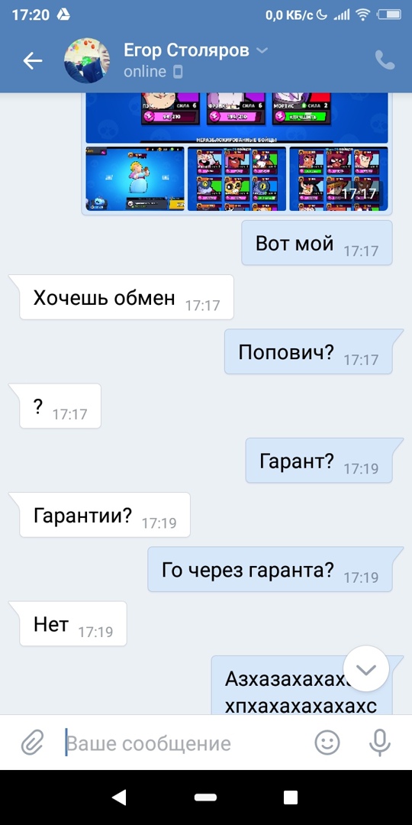Screen dimensions: 412x825
Task: Tap the back arrow in the header
Action: [33, 61]
